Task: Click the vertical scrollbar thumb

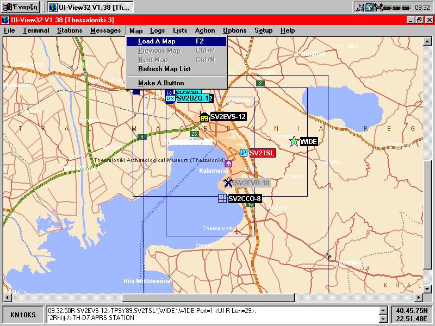Action: (x=427, y=215)
